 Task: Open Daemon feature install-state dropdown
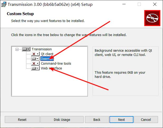point(35,59)
